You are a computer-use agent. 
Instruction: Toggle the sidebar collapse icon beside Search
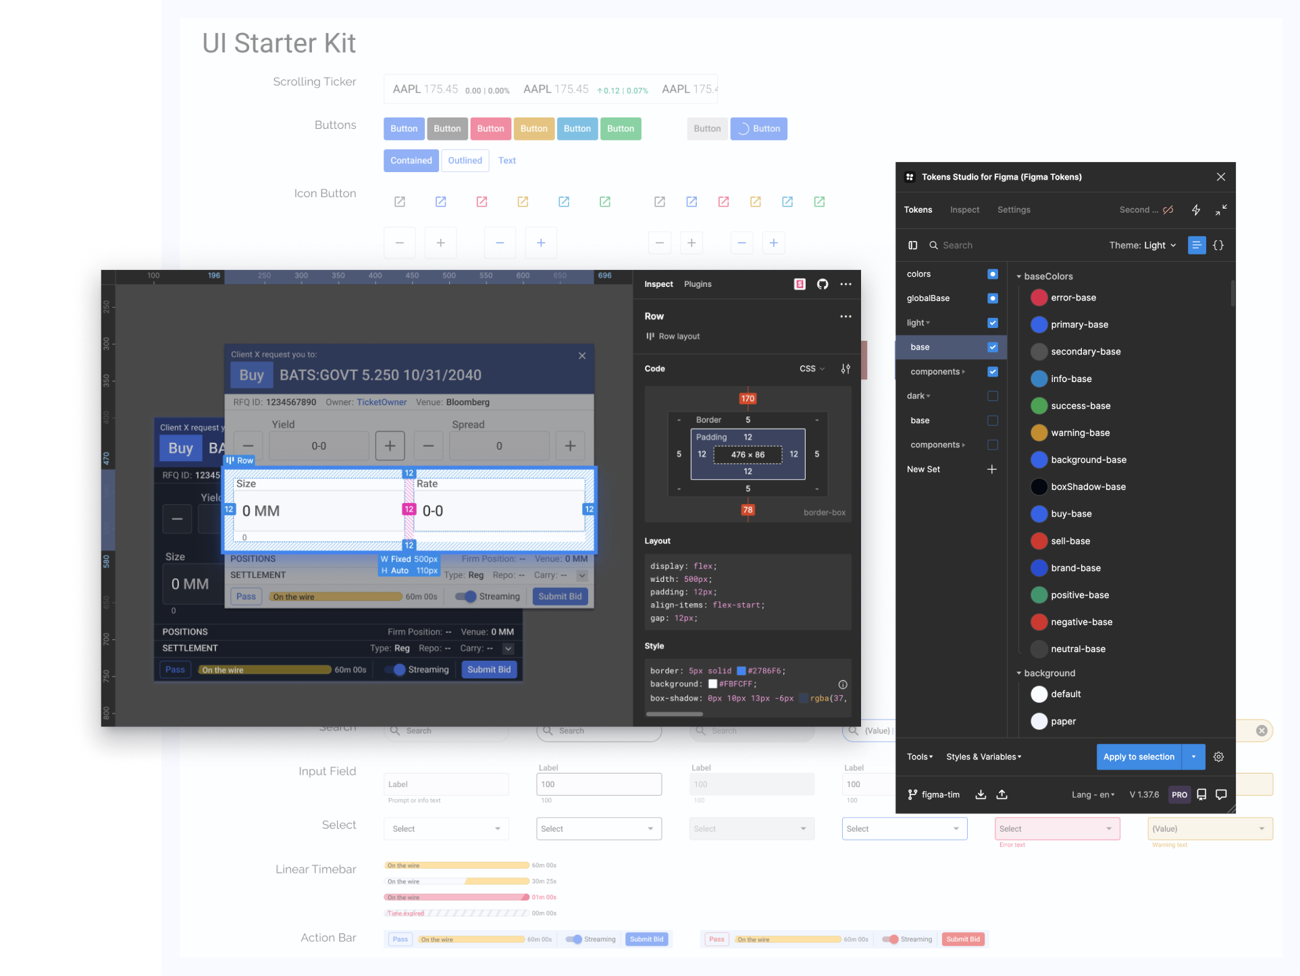pyautogui.click(x=912, y=245)
